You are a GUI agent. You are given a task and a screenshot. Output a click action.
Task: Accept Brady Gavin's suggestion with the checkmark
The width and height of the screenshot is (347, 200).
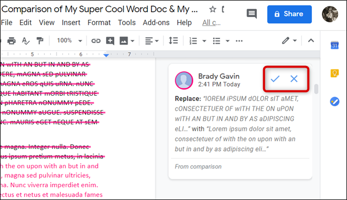click(x=275, y=79)
